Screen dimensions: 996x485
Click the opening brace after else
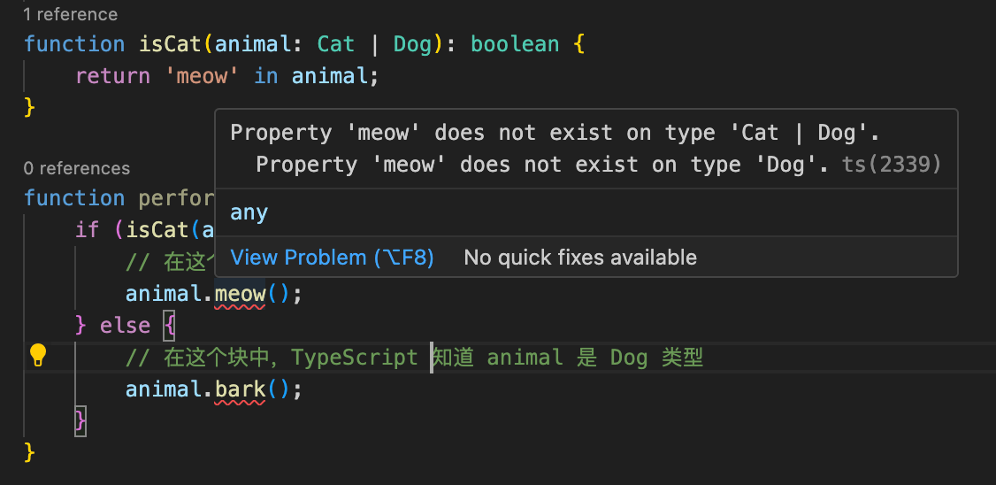click(x=170, y=325)
